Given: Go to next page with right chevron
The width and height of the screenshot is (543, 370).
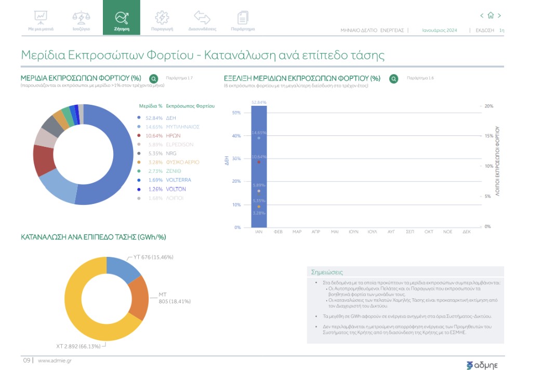Looking at the screenshot, I should [x=499, y=16].
